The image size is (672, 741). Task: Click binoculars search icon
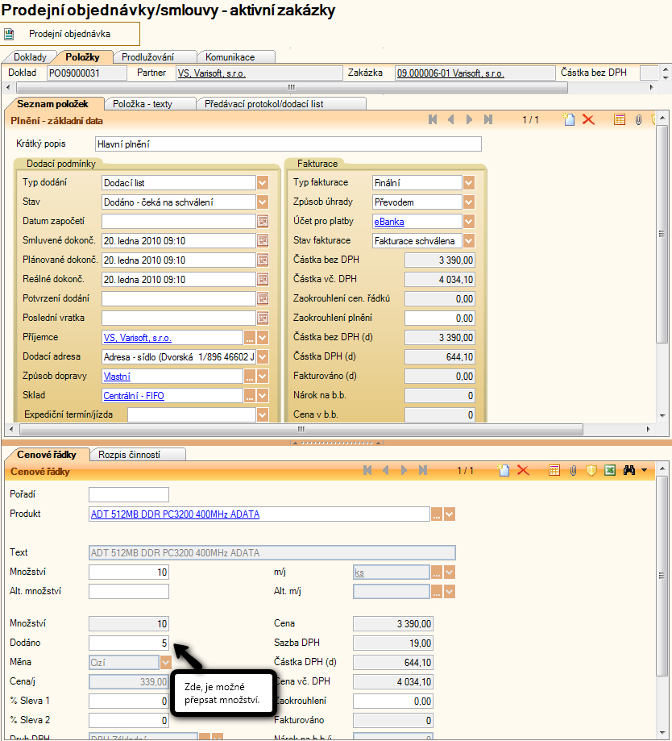coord(629,470)
